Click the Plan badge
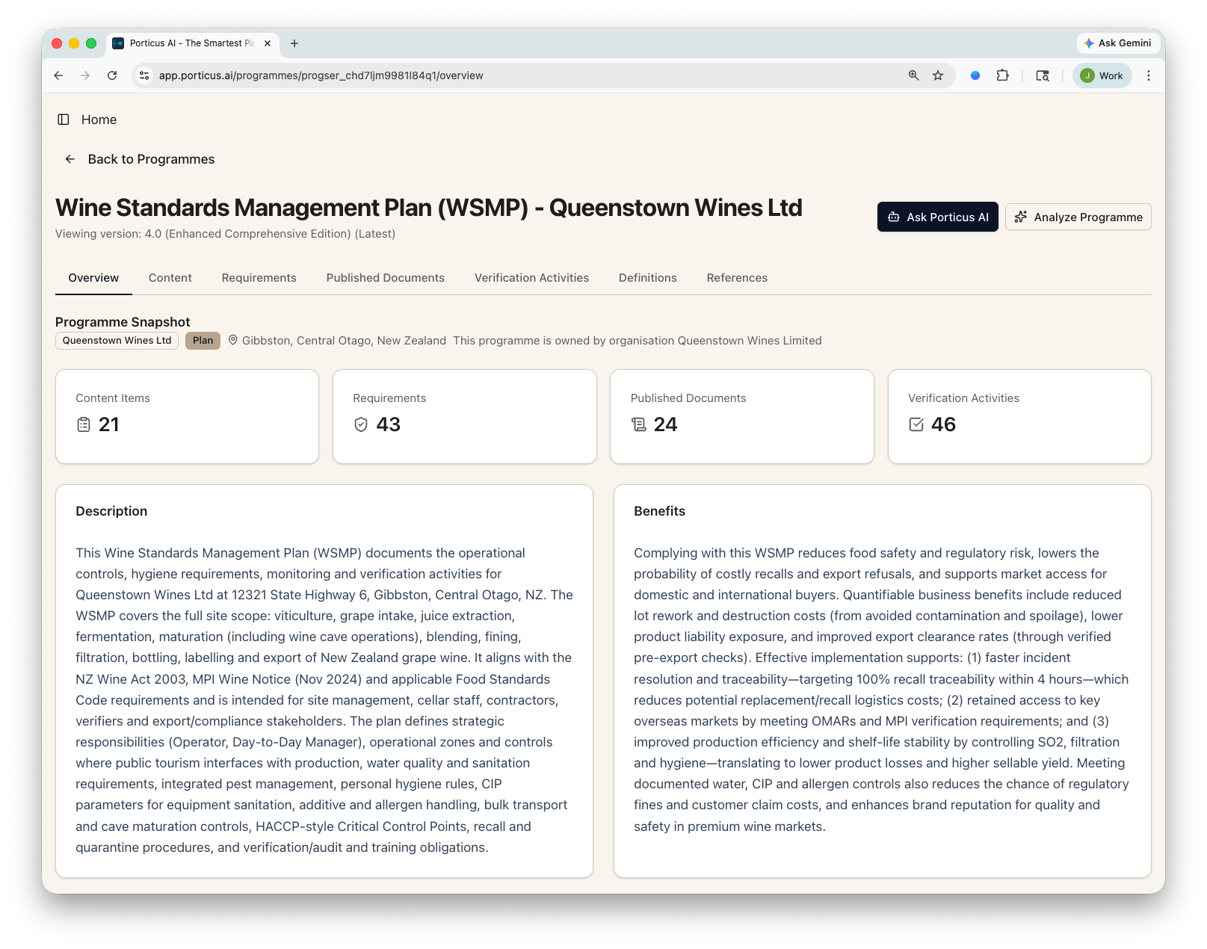 click(203, 341)
